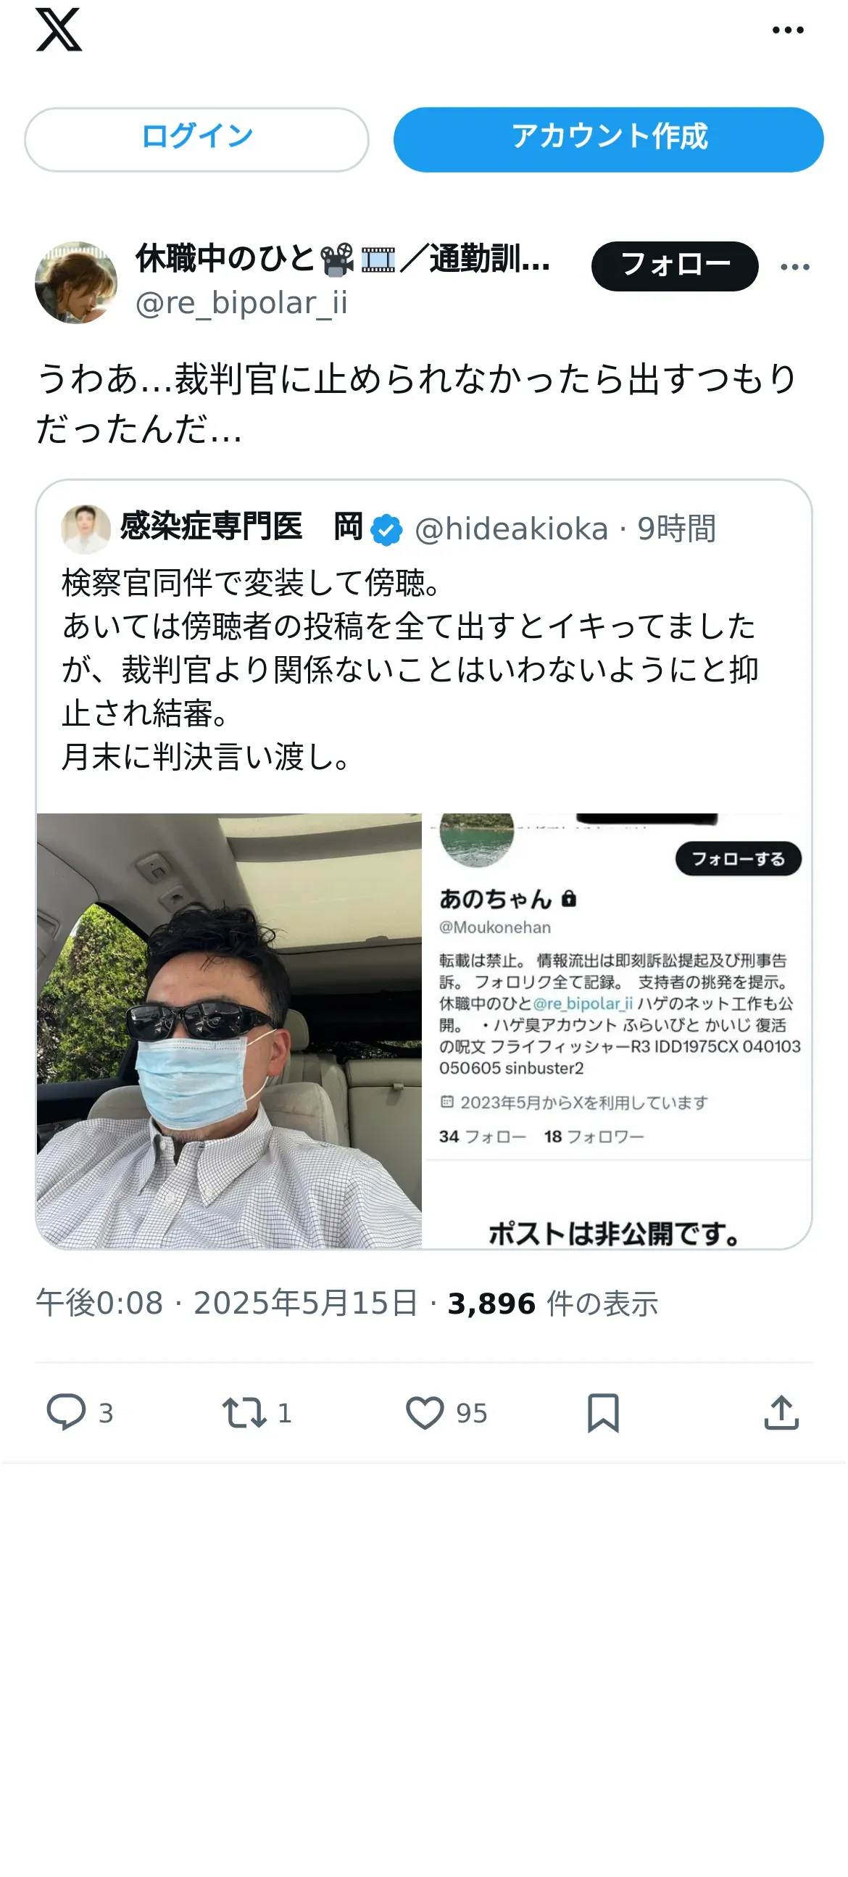848x1877 pixels.
Task: Follow @re_bipolar_ii with フォロー button
Action: (675, 266)
